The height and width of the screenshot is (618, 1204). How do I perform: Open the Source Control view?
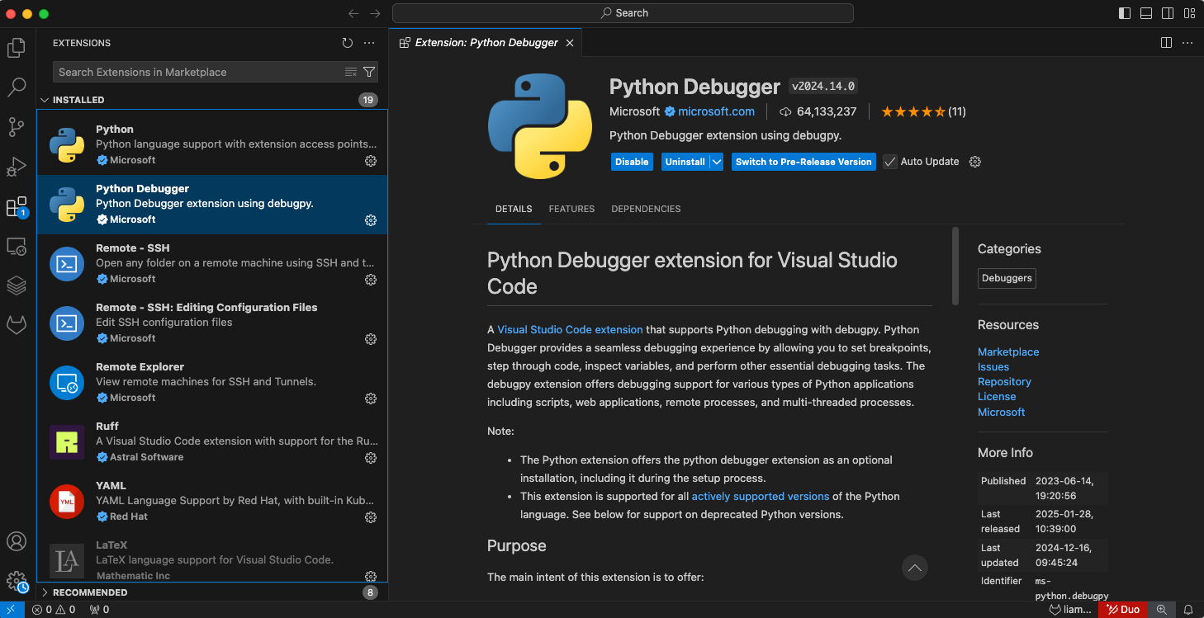click(x=17, y=127)
